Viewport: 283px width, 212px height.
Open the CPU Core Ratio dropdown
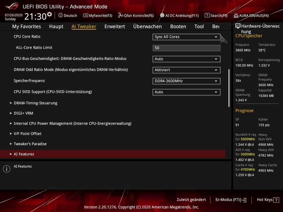click(x=187, y=37)
